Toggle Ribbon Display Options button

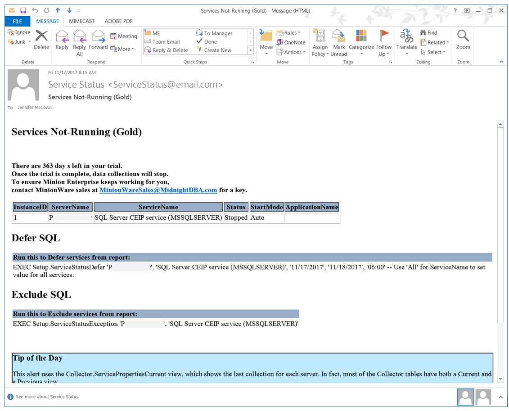point(467,10)
